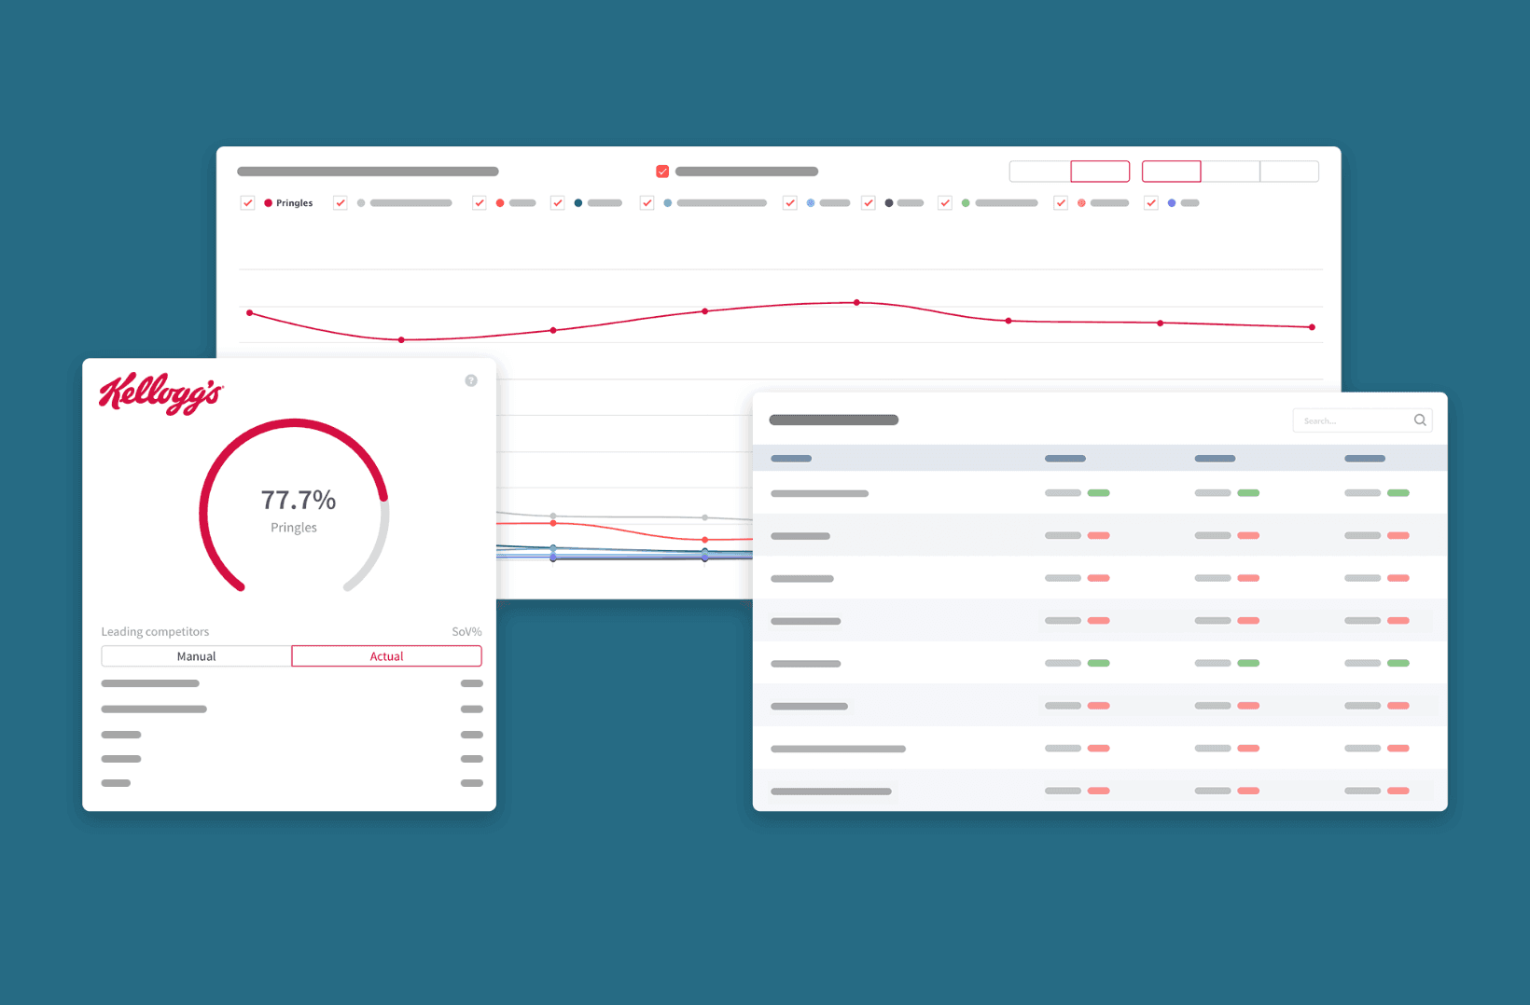
Task: Click the red Pringles legend dot
Action: click(x=269, y=203)
